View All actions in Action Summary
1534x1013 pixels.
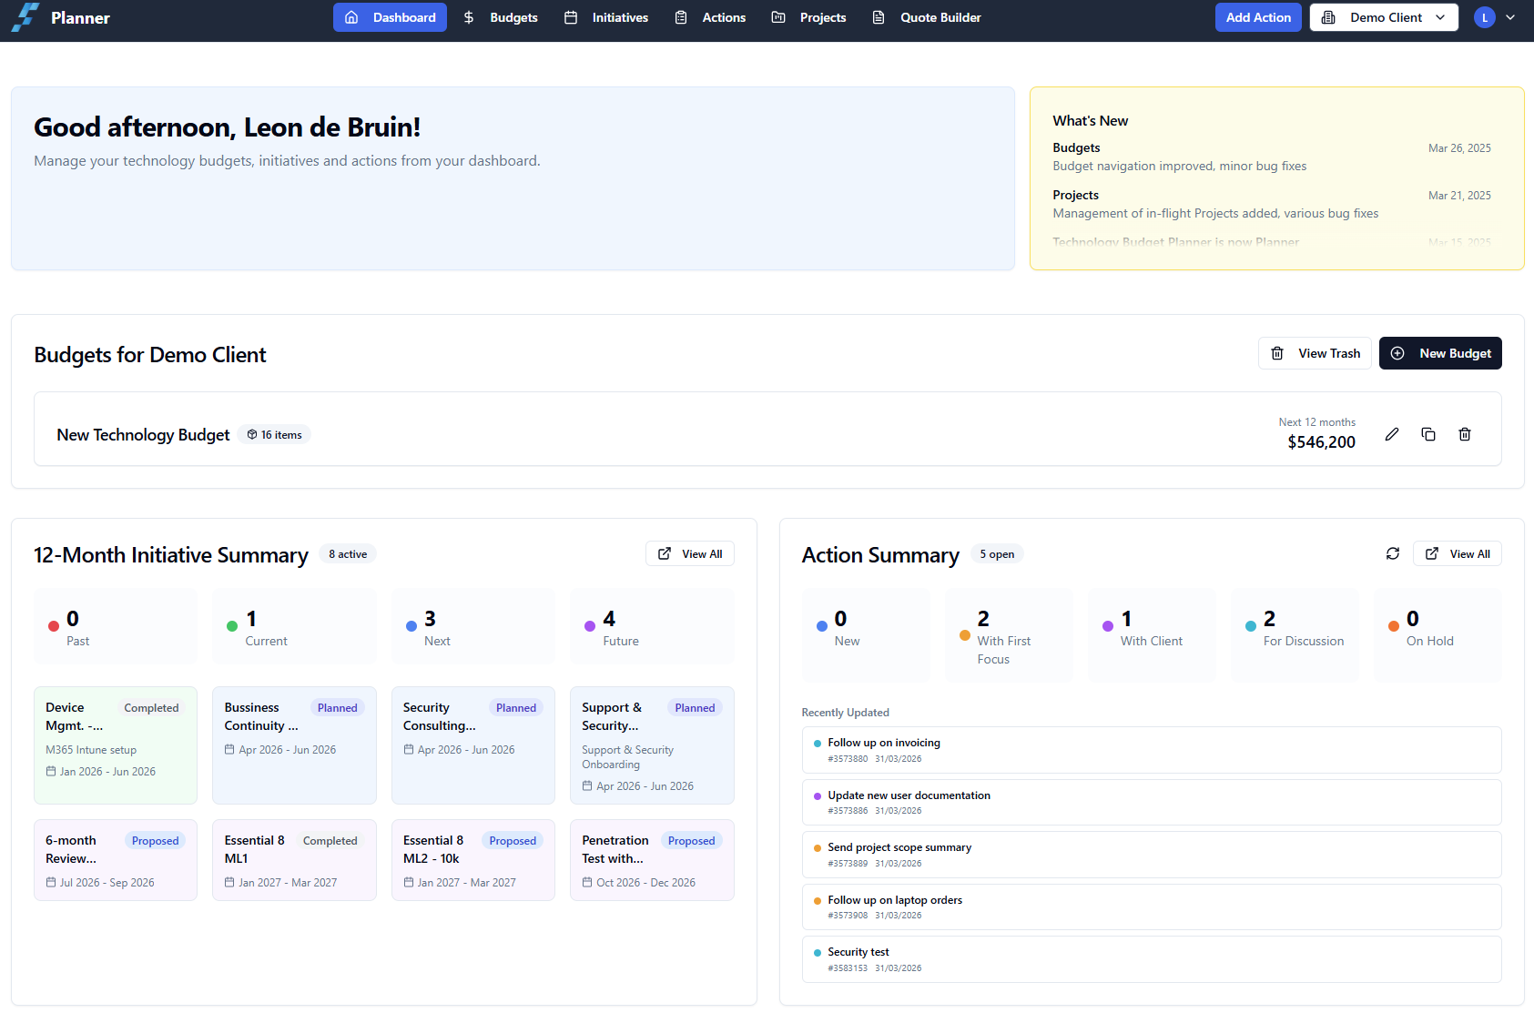[x=1457, y=553]
